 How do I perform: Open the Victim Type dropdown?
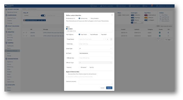(x=95, y=49)
